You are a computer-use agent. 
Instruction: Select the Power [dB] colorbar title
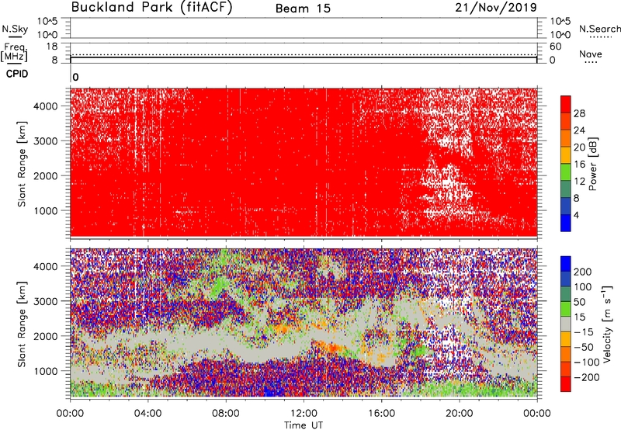coord(592,165)
